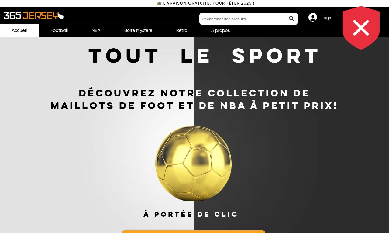
Task: Click the Découvrez notre collection subheading
Action: (x=194, y=100)
